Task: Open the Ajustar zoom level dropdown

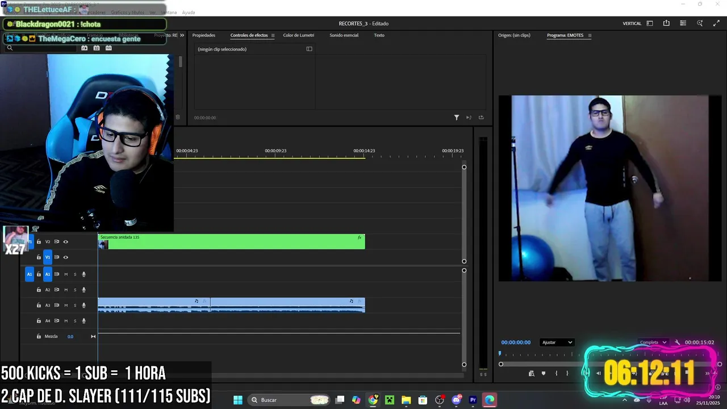Action: [x=557, y=343]
